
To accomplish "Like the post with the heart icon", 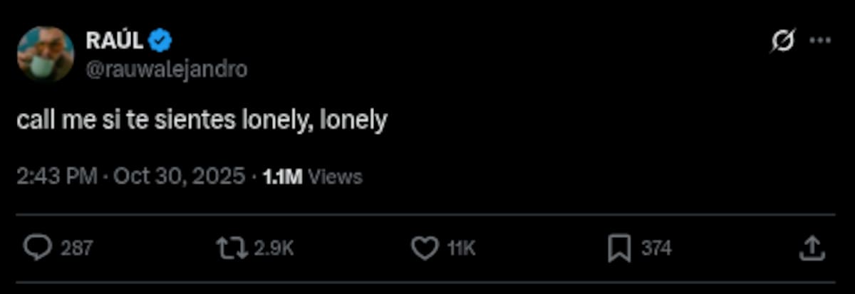I will coord(425,248).
